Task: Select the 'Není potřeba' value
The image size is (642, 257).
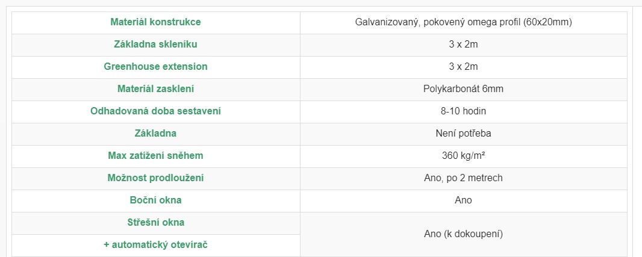Action: 463,134
